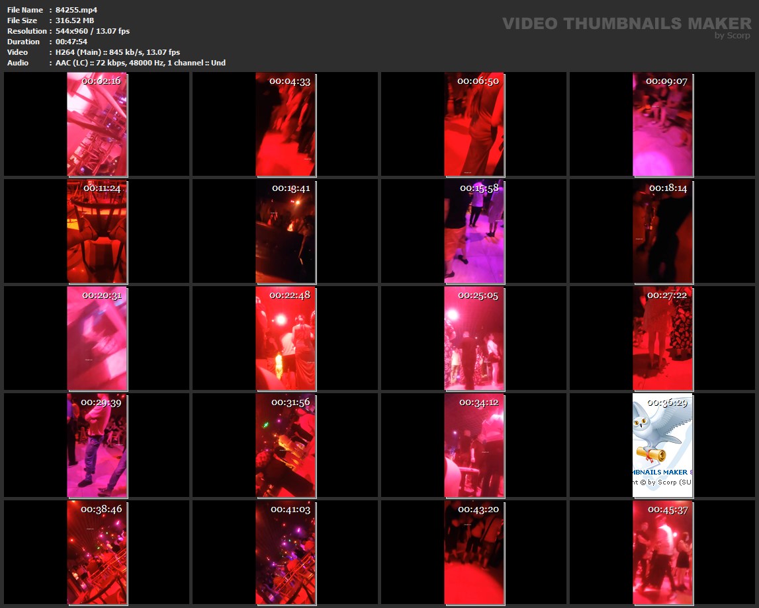759x608 pixels.
Task: Select the thumbnail stamped 00:04:33
Action: [x=286, y=125]
